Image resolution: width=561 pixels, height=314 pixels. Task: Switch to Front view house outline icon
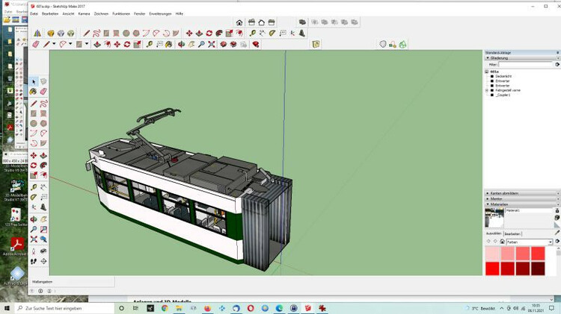click(x=262, y=22)
